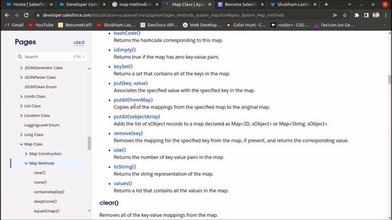Open the size() method link

[120, 150]
